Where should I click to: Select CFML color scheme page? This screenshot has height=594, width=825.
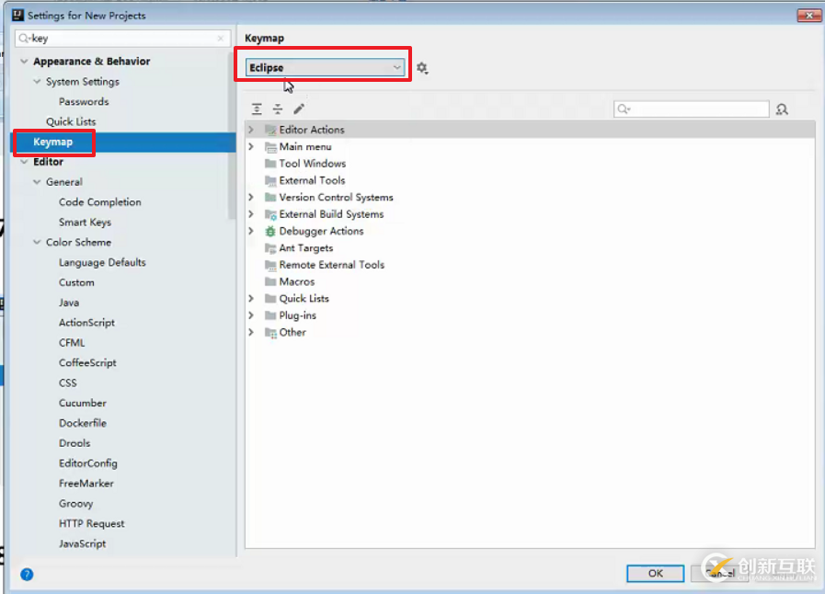pyautogui.click(x=72, y=342)
